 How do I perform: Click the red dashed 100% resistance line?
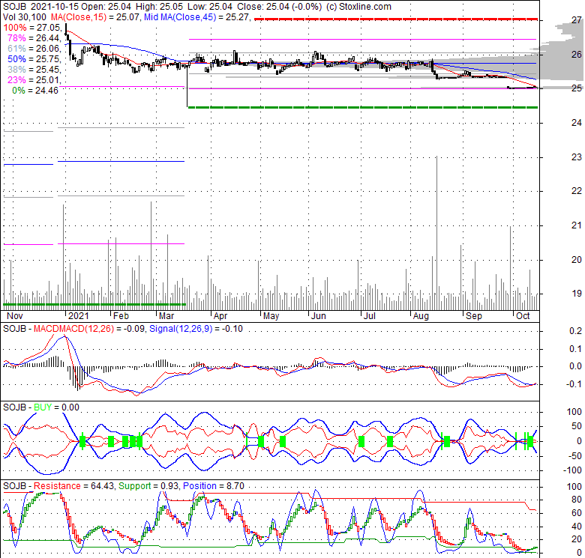point(396,19)
